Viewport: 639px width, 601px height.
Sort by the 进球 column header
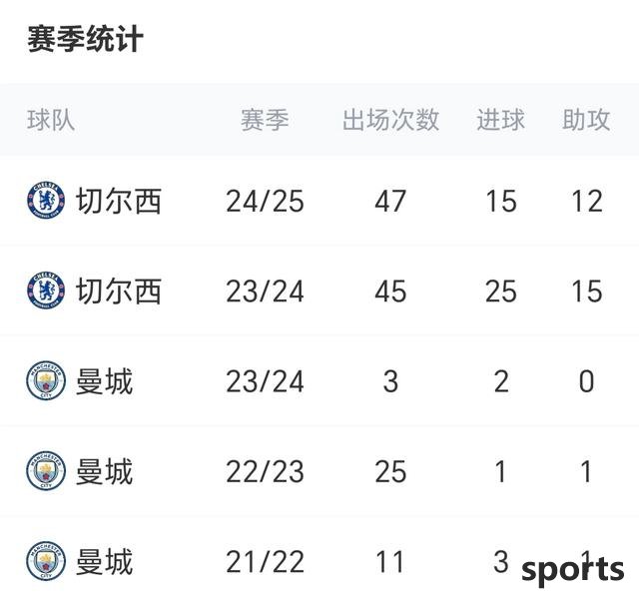pyautogui.click(x=501, y=120)
